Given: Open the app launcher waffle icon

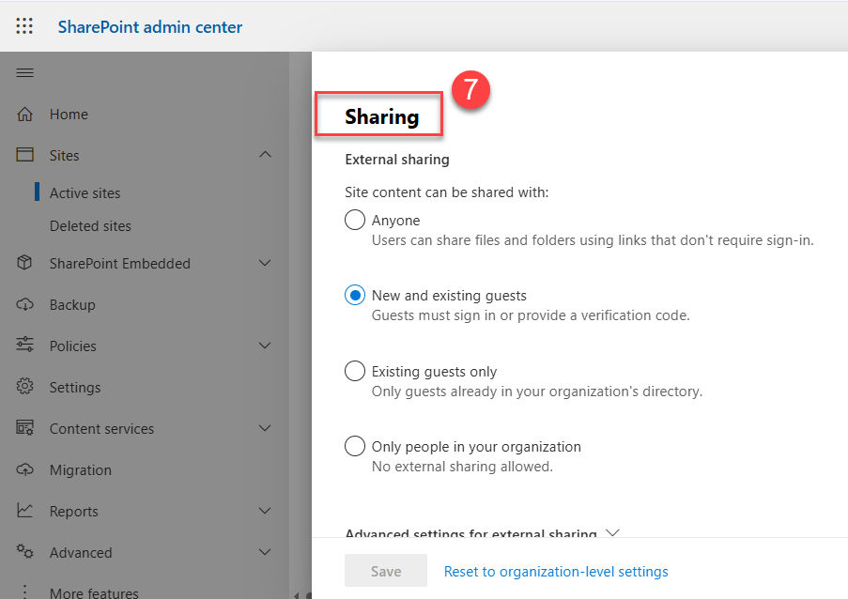Looking at the screenshot, I should [24, 26].
